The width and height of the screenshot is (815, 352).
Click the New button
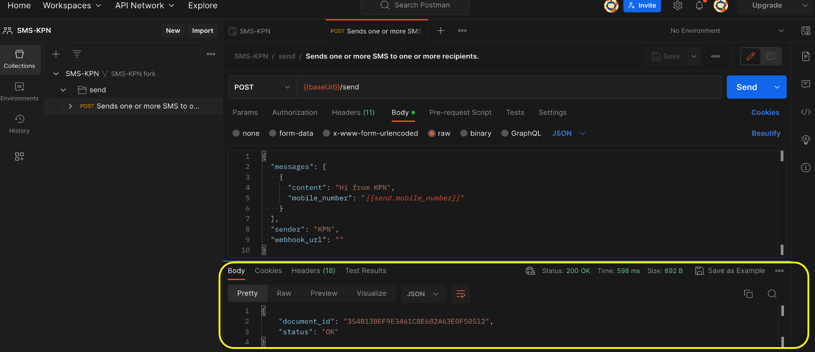pyautogui.click(x=173, y=31)
